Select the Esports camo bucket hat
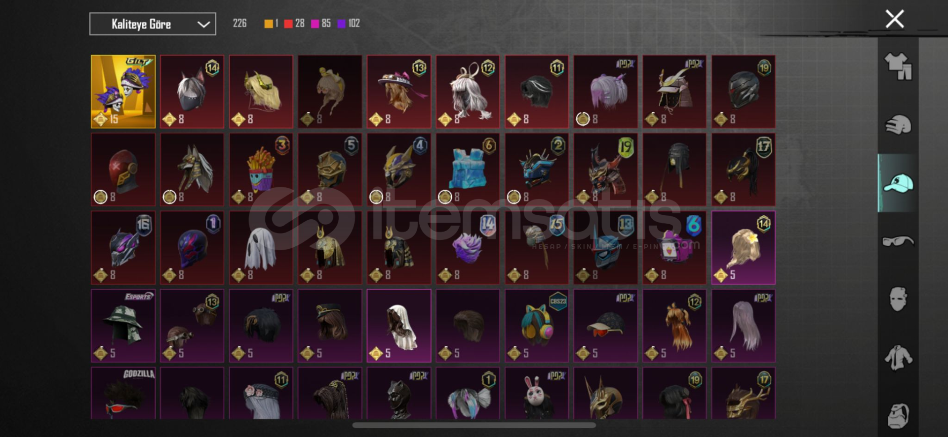Screen dimensions: 948x437 click(x=123, y=326)
